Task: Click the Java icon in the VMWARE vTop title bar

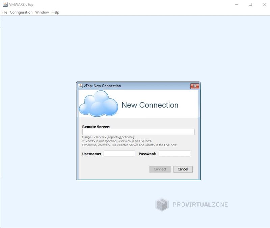Action: (x=5, y=4)
